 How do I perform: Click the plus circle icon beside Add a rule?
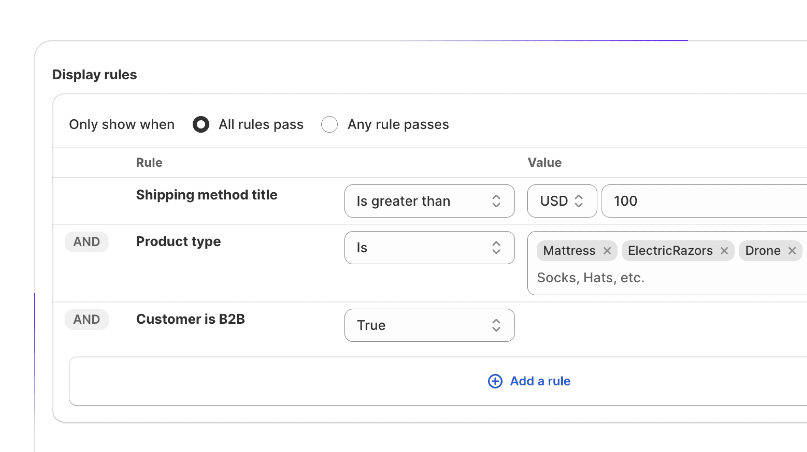pyautogui.click(x=495, y=381)
